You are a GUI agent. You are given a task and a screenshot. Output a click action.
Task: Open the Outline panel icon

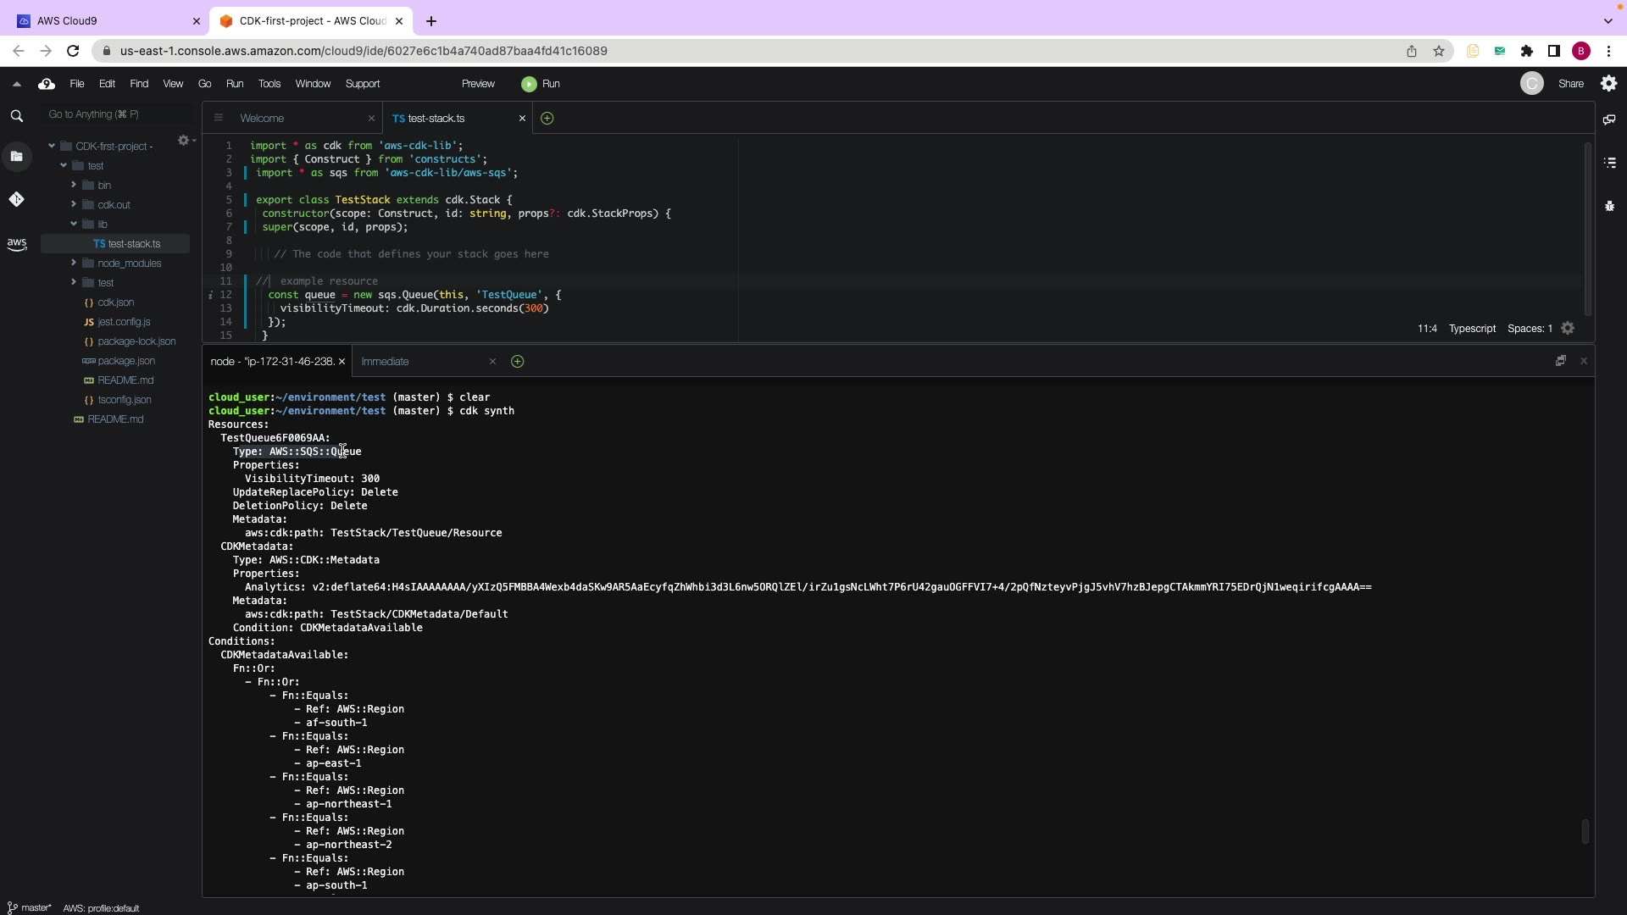(x=1609, y=163)
